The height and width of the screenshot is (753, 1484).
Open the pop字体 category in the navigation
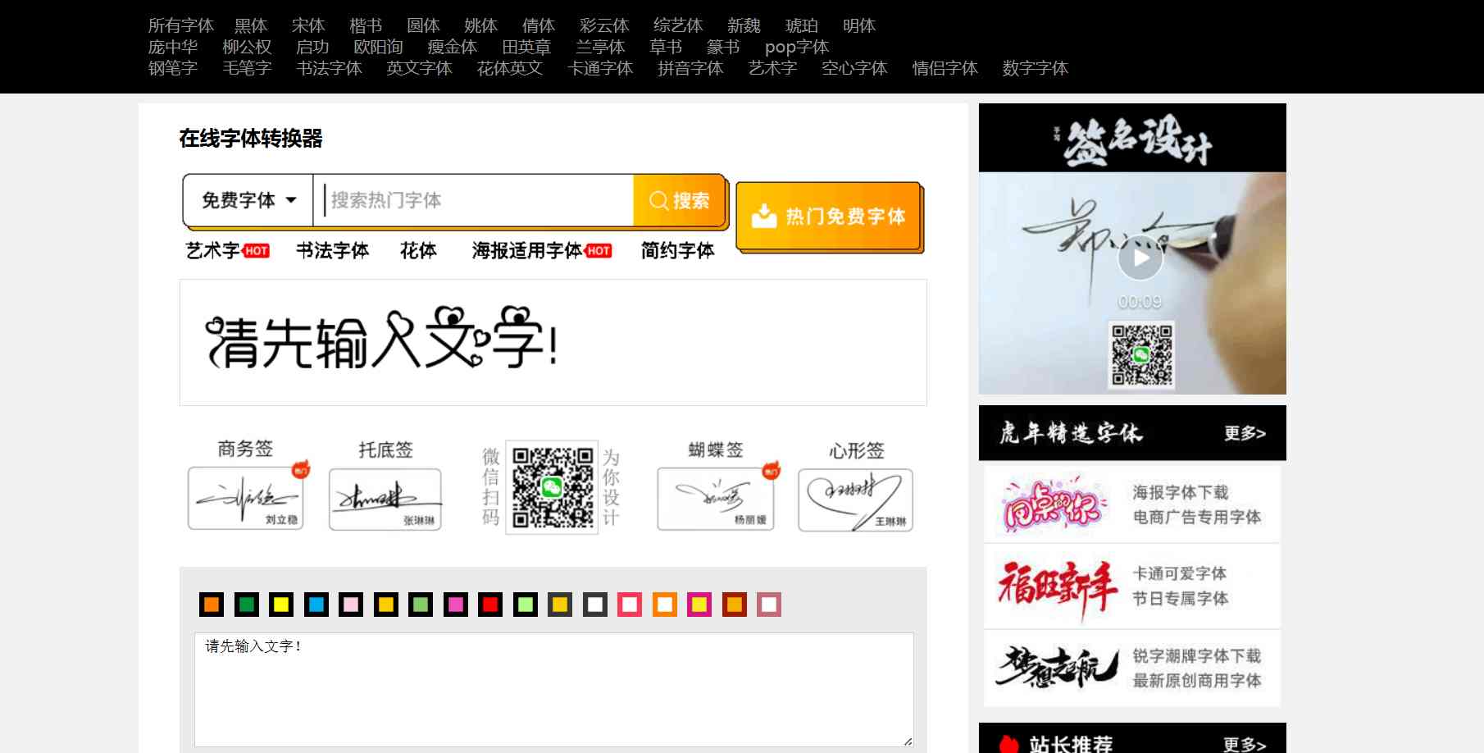pos(796,47)
